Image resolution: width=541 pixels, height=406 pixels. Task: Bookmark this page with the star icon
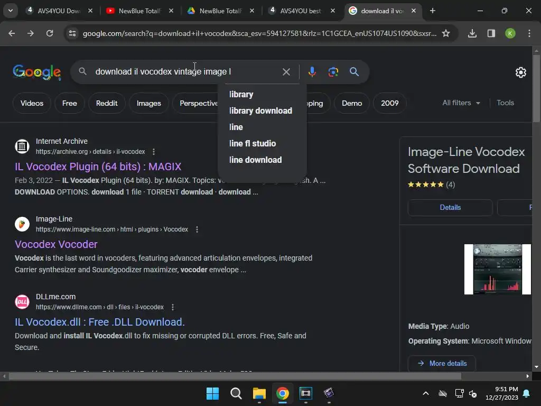pyautogui.click(x=446, y=33)
